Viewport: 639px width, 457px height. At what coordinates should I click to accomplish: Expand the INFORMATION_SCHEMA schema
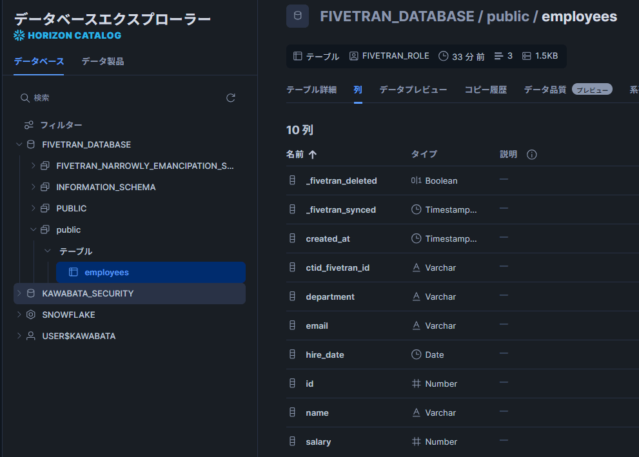click(34, 187)
